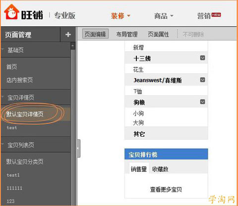Click the 页面管理 panel title
The height and width of the screenshot is (206, 238).
pos(18,35)
